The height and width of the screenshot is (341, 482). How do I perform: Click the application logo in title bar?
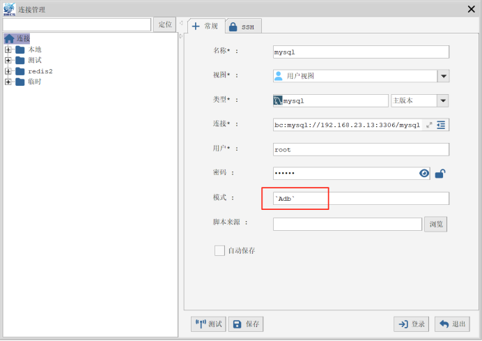(9, 9)
